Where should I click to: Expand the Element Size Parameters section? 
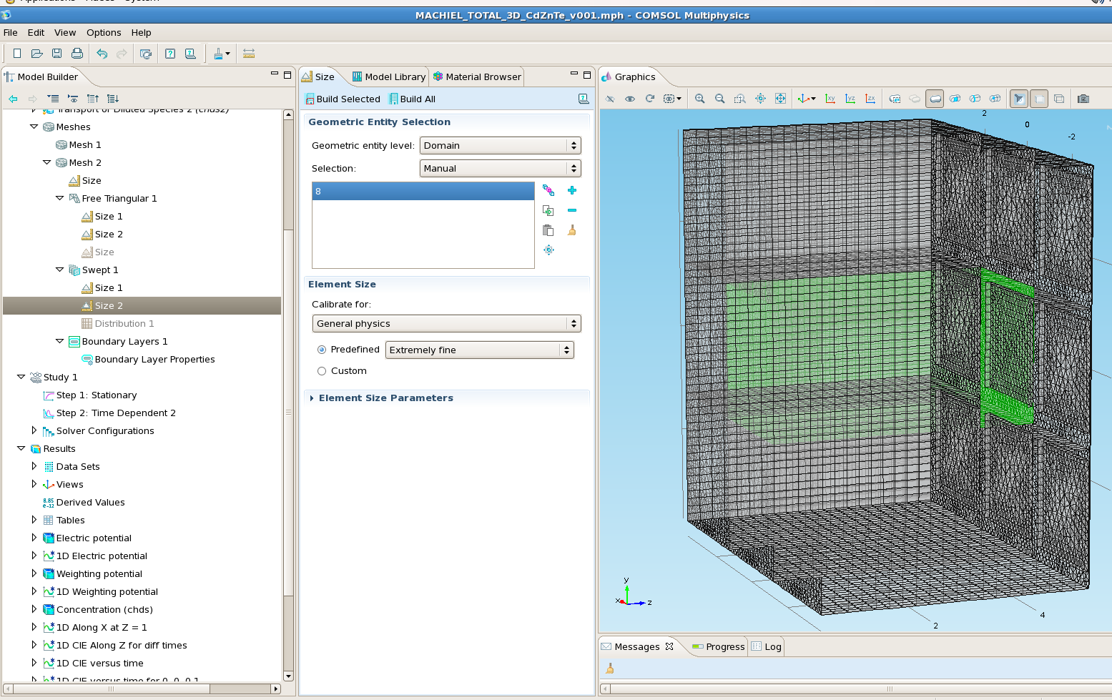pyautogui.click(x=312, y=398)
